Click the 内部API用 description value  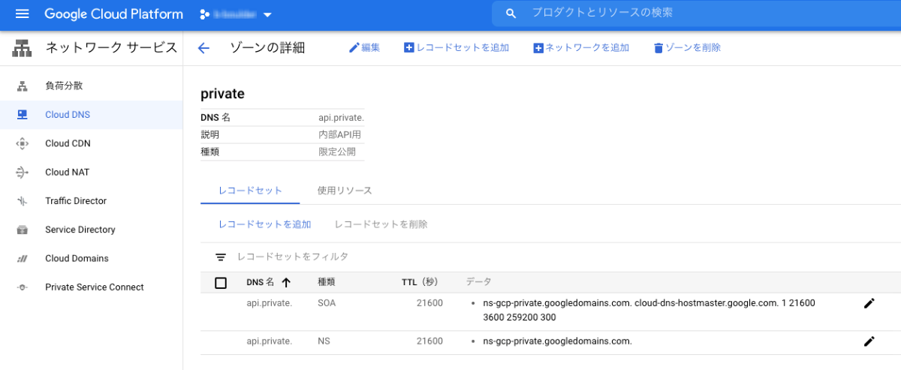point(340,135)
